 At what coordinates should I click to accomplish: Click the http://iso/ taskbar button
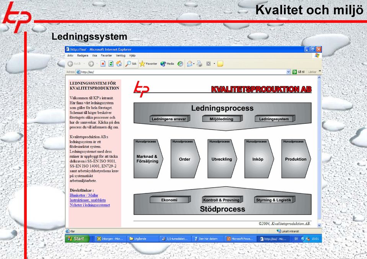[x=273, y=239]
